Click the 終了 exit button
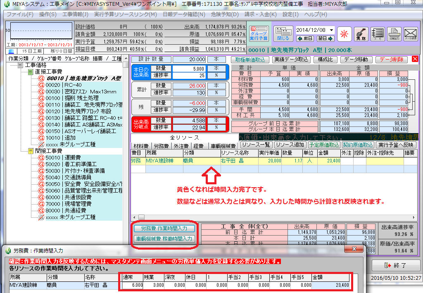 coord(396,265)
